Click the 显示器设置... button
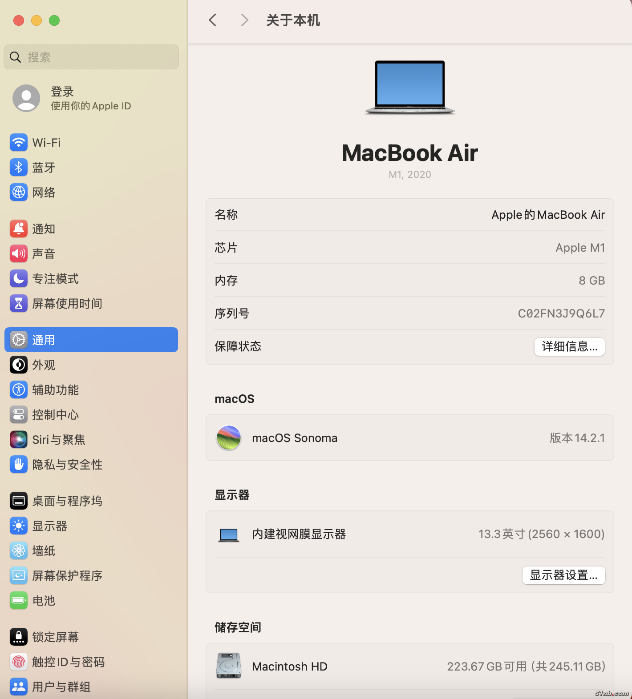 point(563,575)
